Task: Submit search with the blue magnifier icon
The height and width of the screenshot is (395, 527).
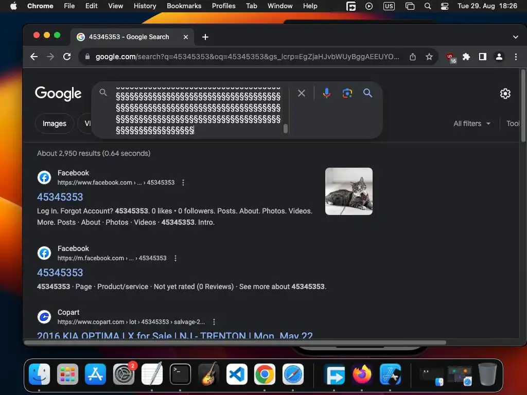Action: coord(367,93)
